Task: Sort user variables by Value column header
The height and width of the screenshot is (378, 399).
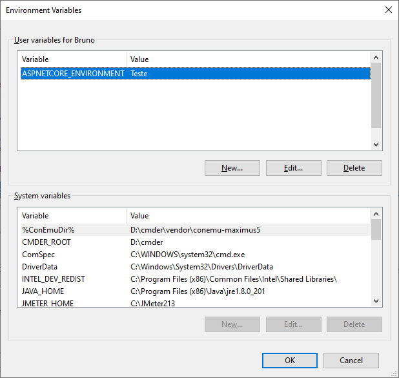Action: point(248,59)
